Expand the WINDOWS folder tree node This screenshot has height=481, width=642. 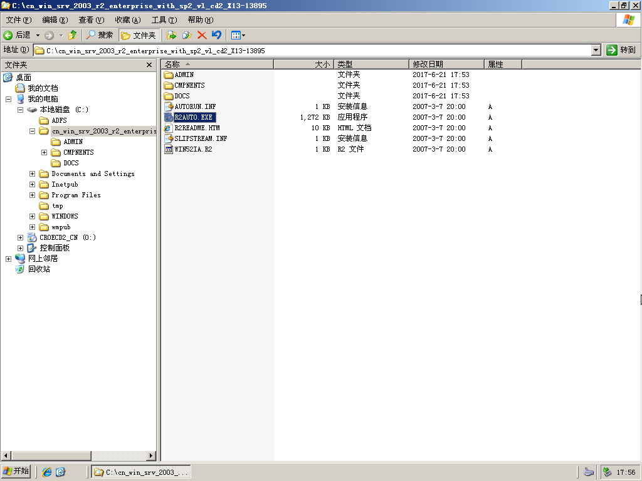pyautogui.click(x=33, y=216)
